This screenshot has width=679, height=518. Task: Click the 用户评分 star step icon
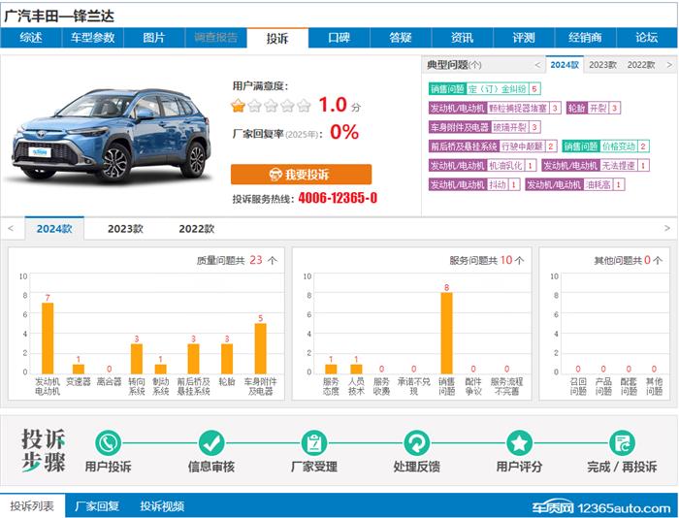[x=519, y=443]
